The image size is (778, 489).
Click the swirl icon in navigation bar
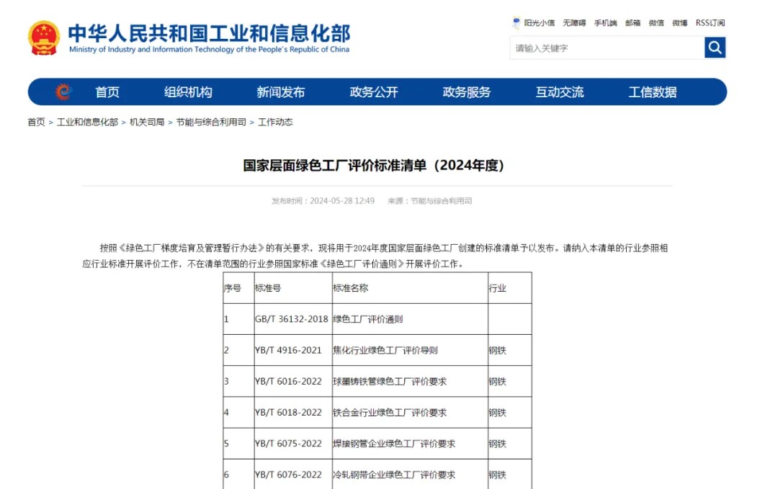coord(63,91)
